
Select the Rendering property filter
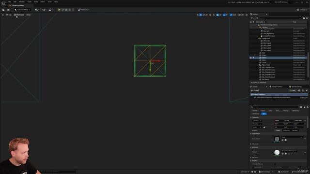295,111
